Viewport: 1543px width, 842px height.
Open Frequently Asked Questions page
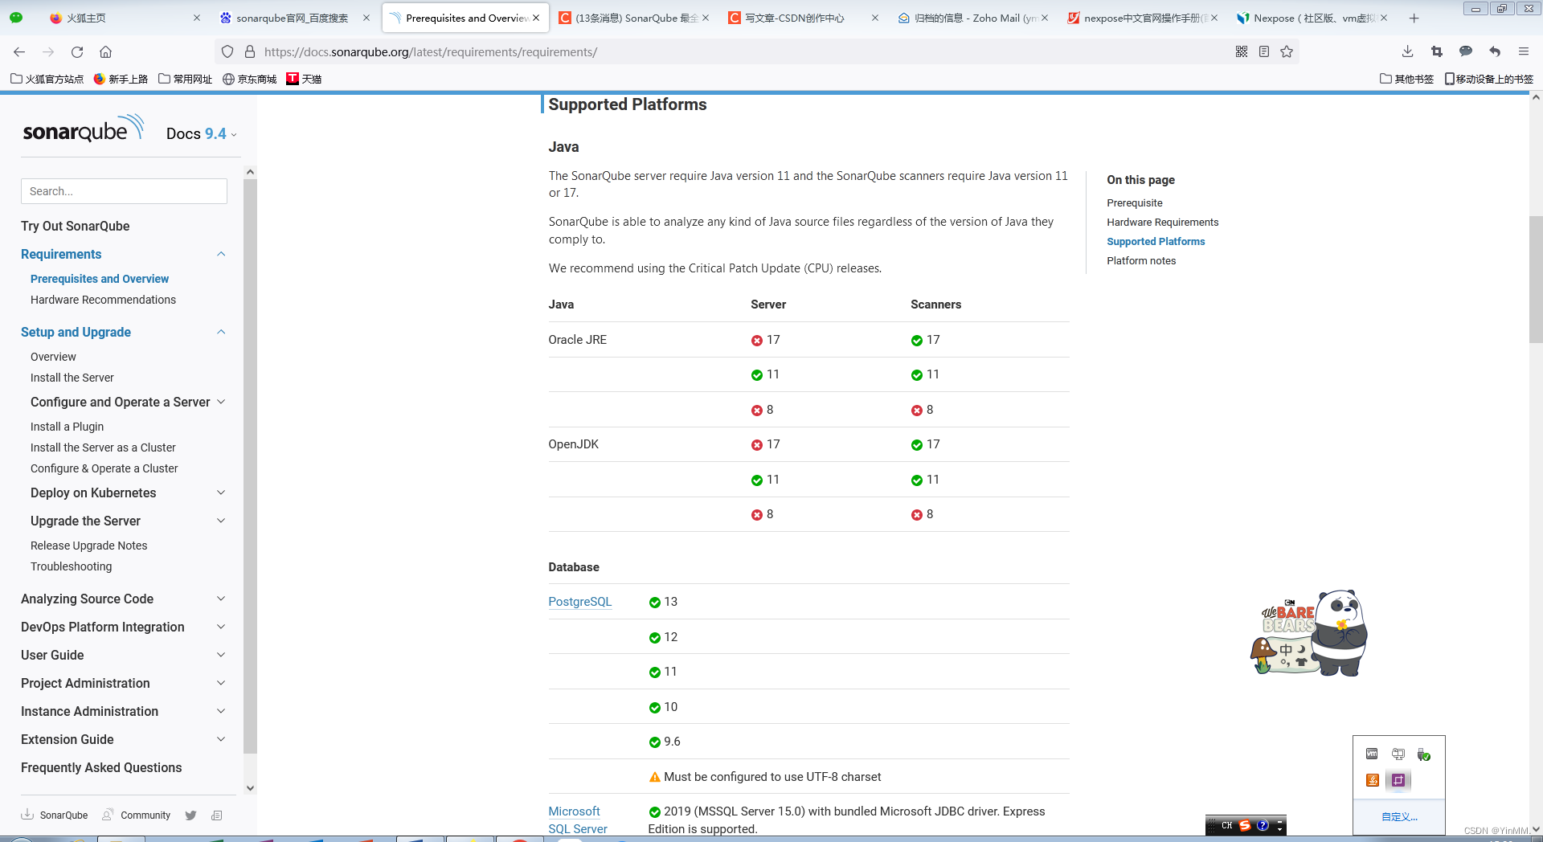(x=101, y=767)
